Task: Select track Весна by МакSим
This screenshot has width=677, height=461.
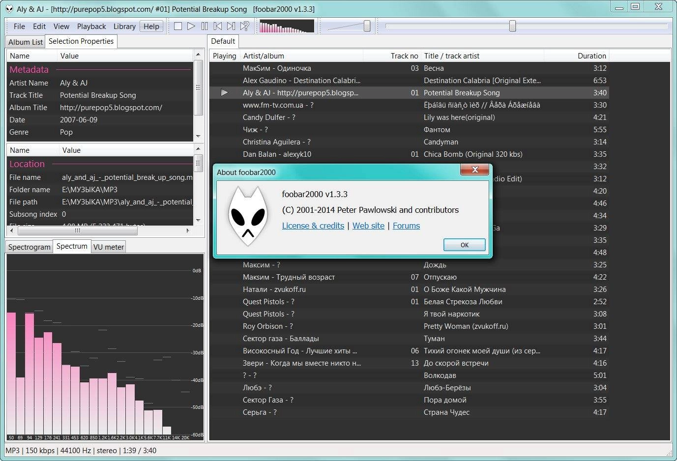Action: click(409, 68)
